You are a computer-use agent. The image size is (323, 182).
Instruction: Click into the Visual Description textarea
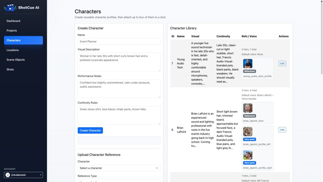coord(119,62)
